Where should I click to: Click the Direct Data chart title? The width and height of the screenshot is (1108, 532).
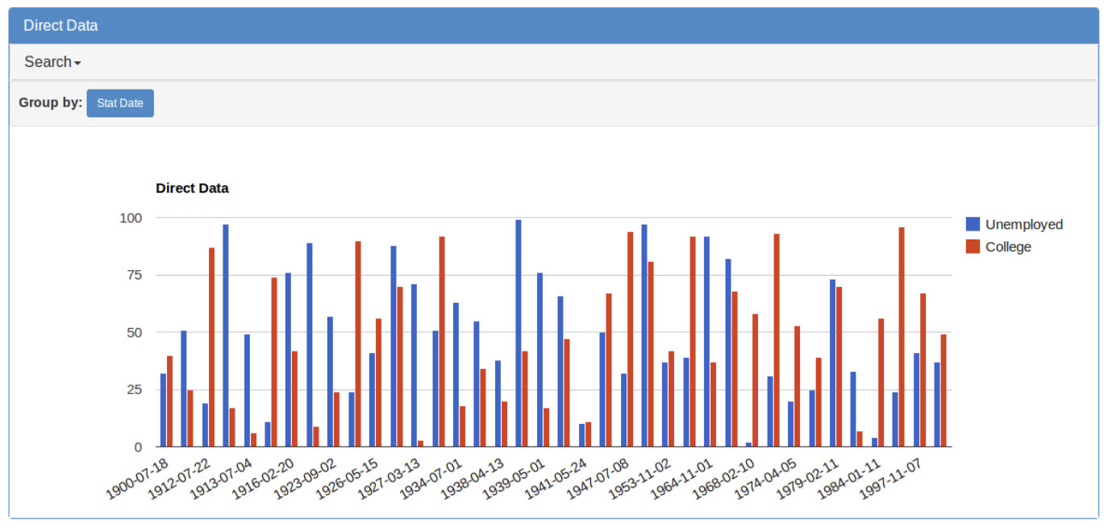coord(192,188)
